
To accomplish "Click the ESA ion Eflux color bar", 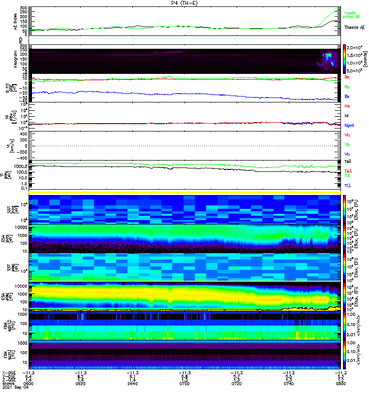I will (x=344, y=239).
